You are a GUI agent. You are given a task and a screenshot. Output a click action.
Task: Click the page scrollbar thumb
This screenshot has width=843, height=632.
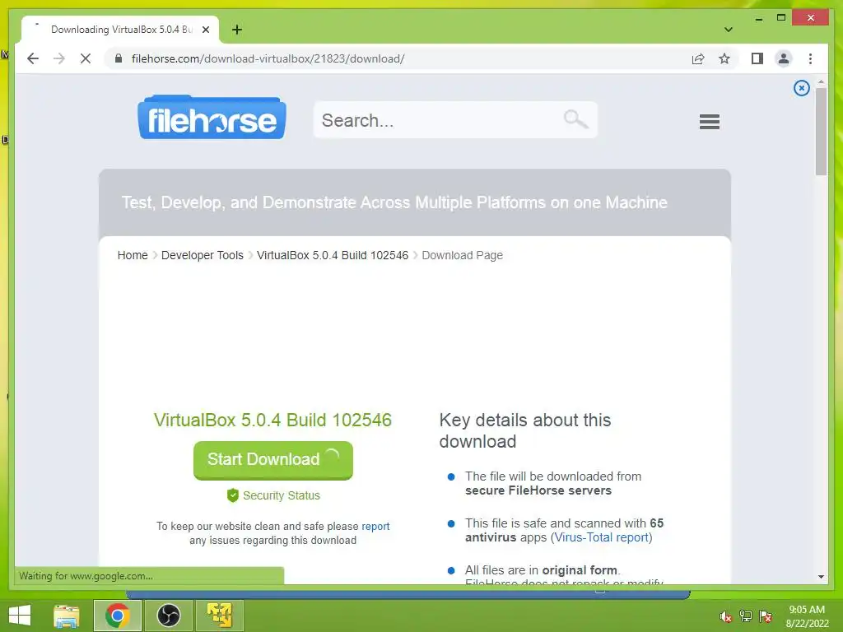click(x=821, y=132)
